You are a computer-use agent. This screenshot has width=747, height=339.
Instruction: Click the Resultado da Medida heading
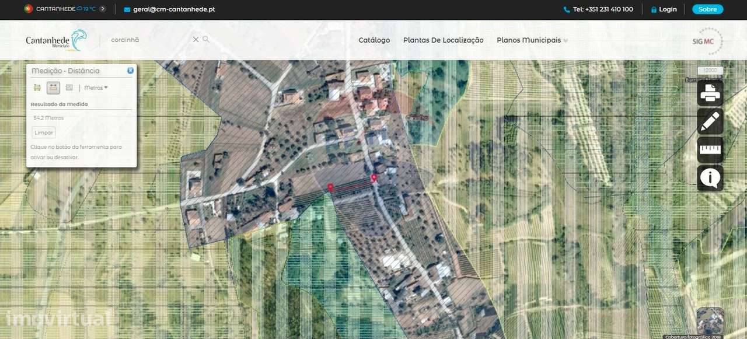click(59, 104)
